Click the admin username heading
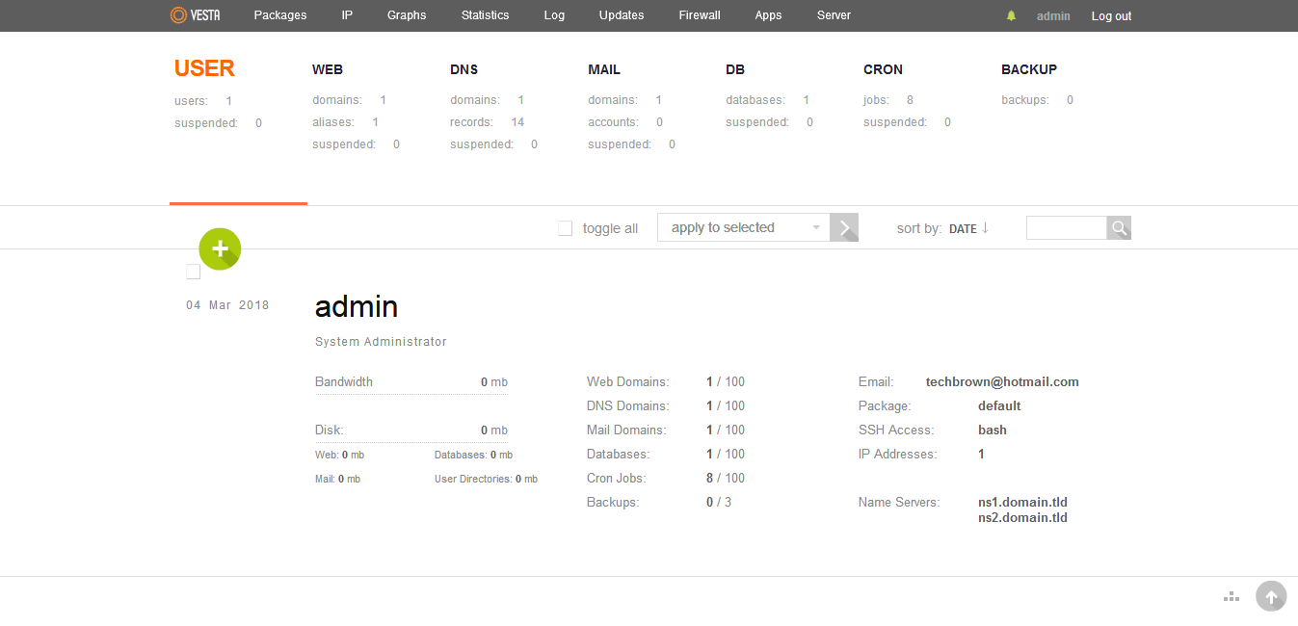The image size is (1298, 626). click(357, 306)
